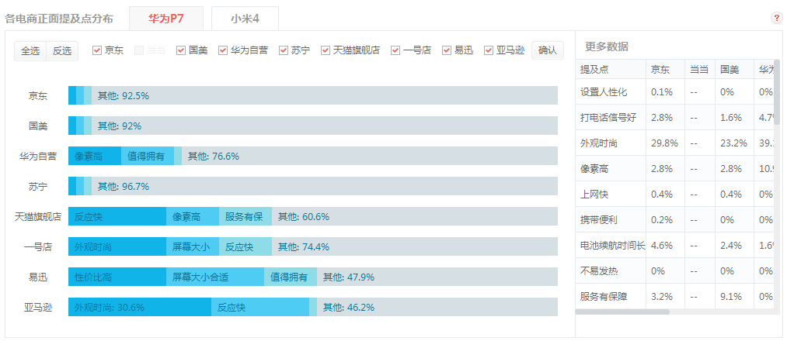Click the vertical scrollbar of data table
This screenshot has height=341, width=787.
(x=777, y=92)
